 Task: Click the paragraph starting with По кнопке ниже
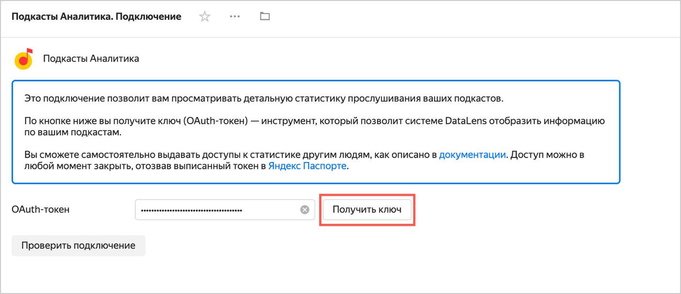point(310,127)
